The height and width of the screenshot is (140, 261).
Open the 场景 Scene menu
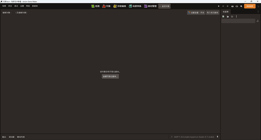click(4, 6)
